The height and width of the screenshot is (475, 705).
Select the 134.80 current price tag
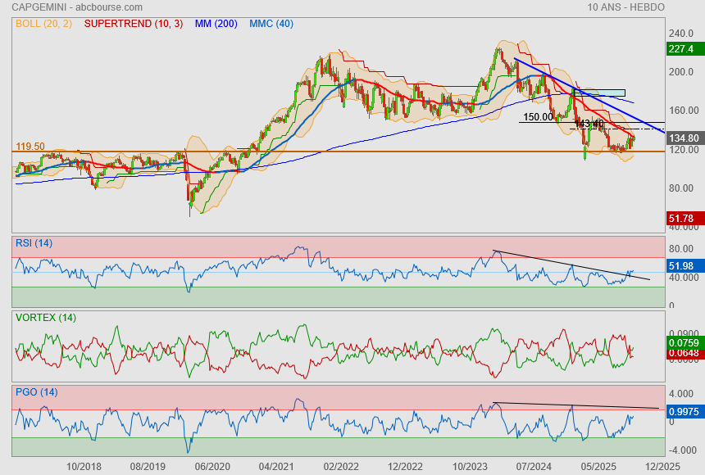tap(683, 138)
